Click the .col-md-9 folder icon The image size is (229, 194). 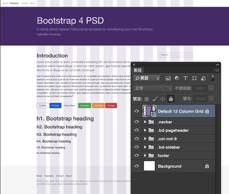151,139
